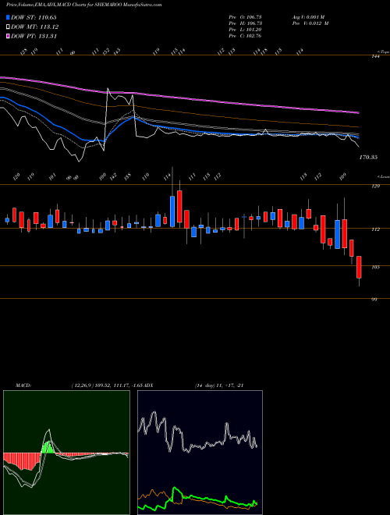Click the 'Pre H: 106.73' high value
Image resolution: width=390 pixels, height=515 pixels.
click(x=245, y=23)
